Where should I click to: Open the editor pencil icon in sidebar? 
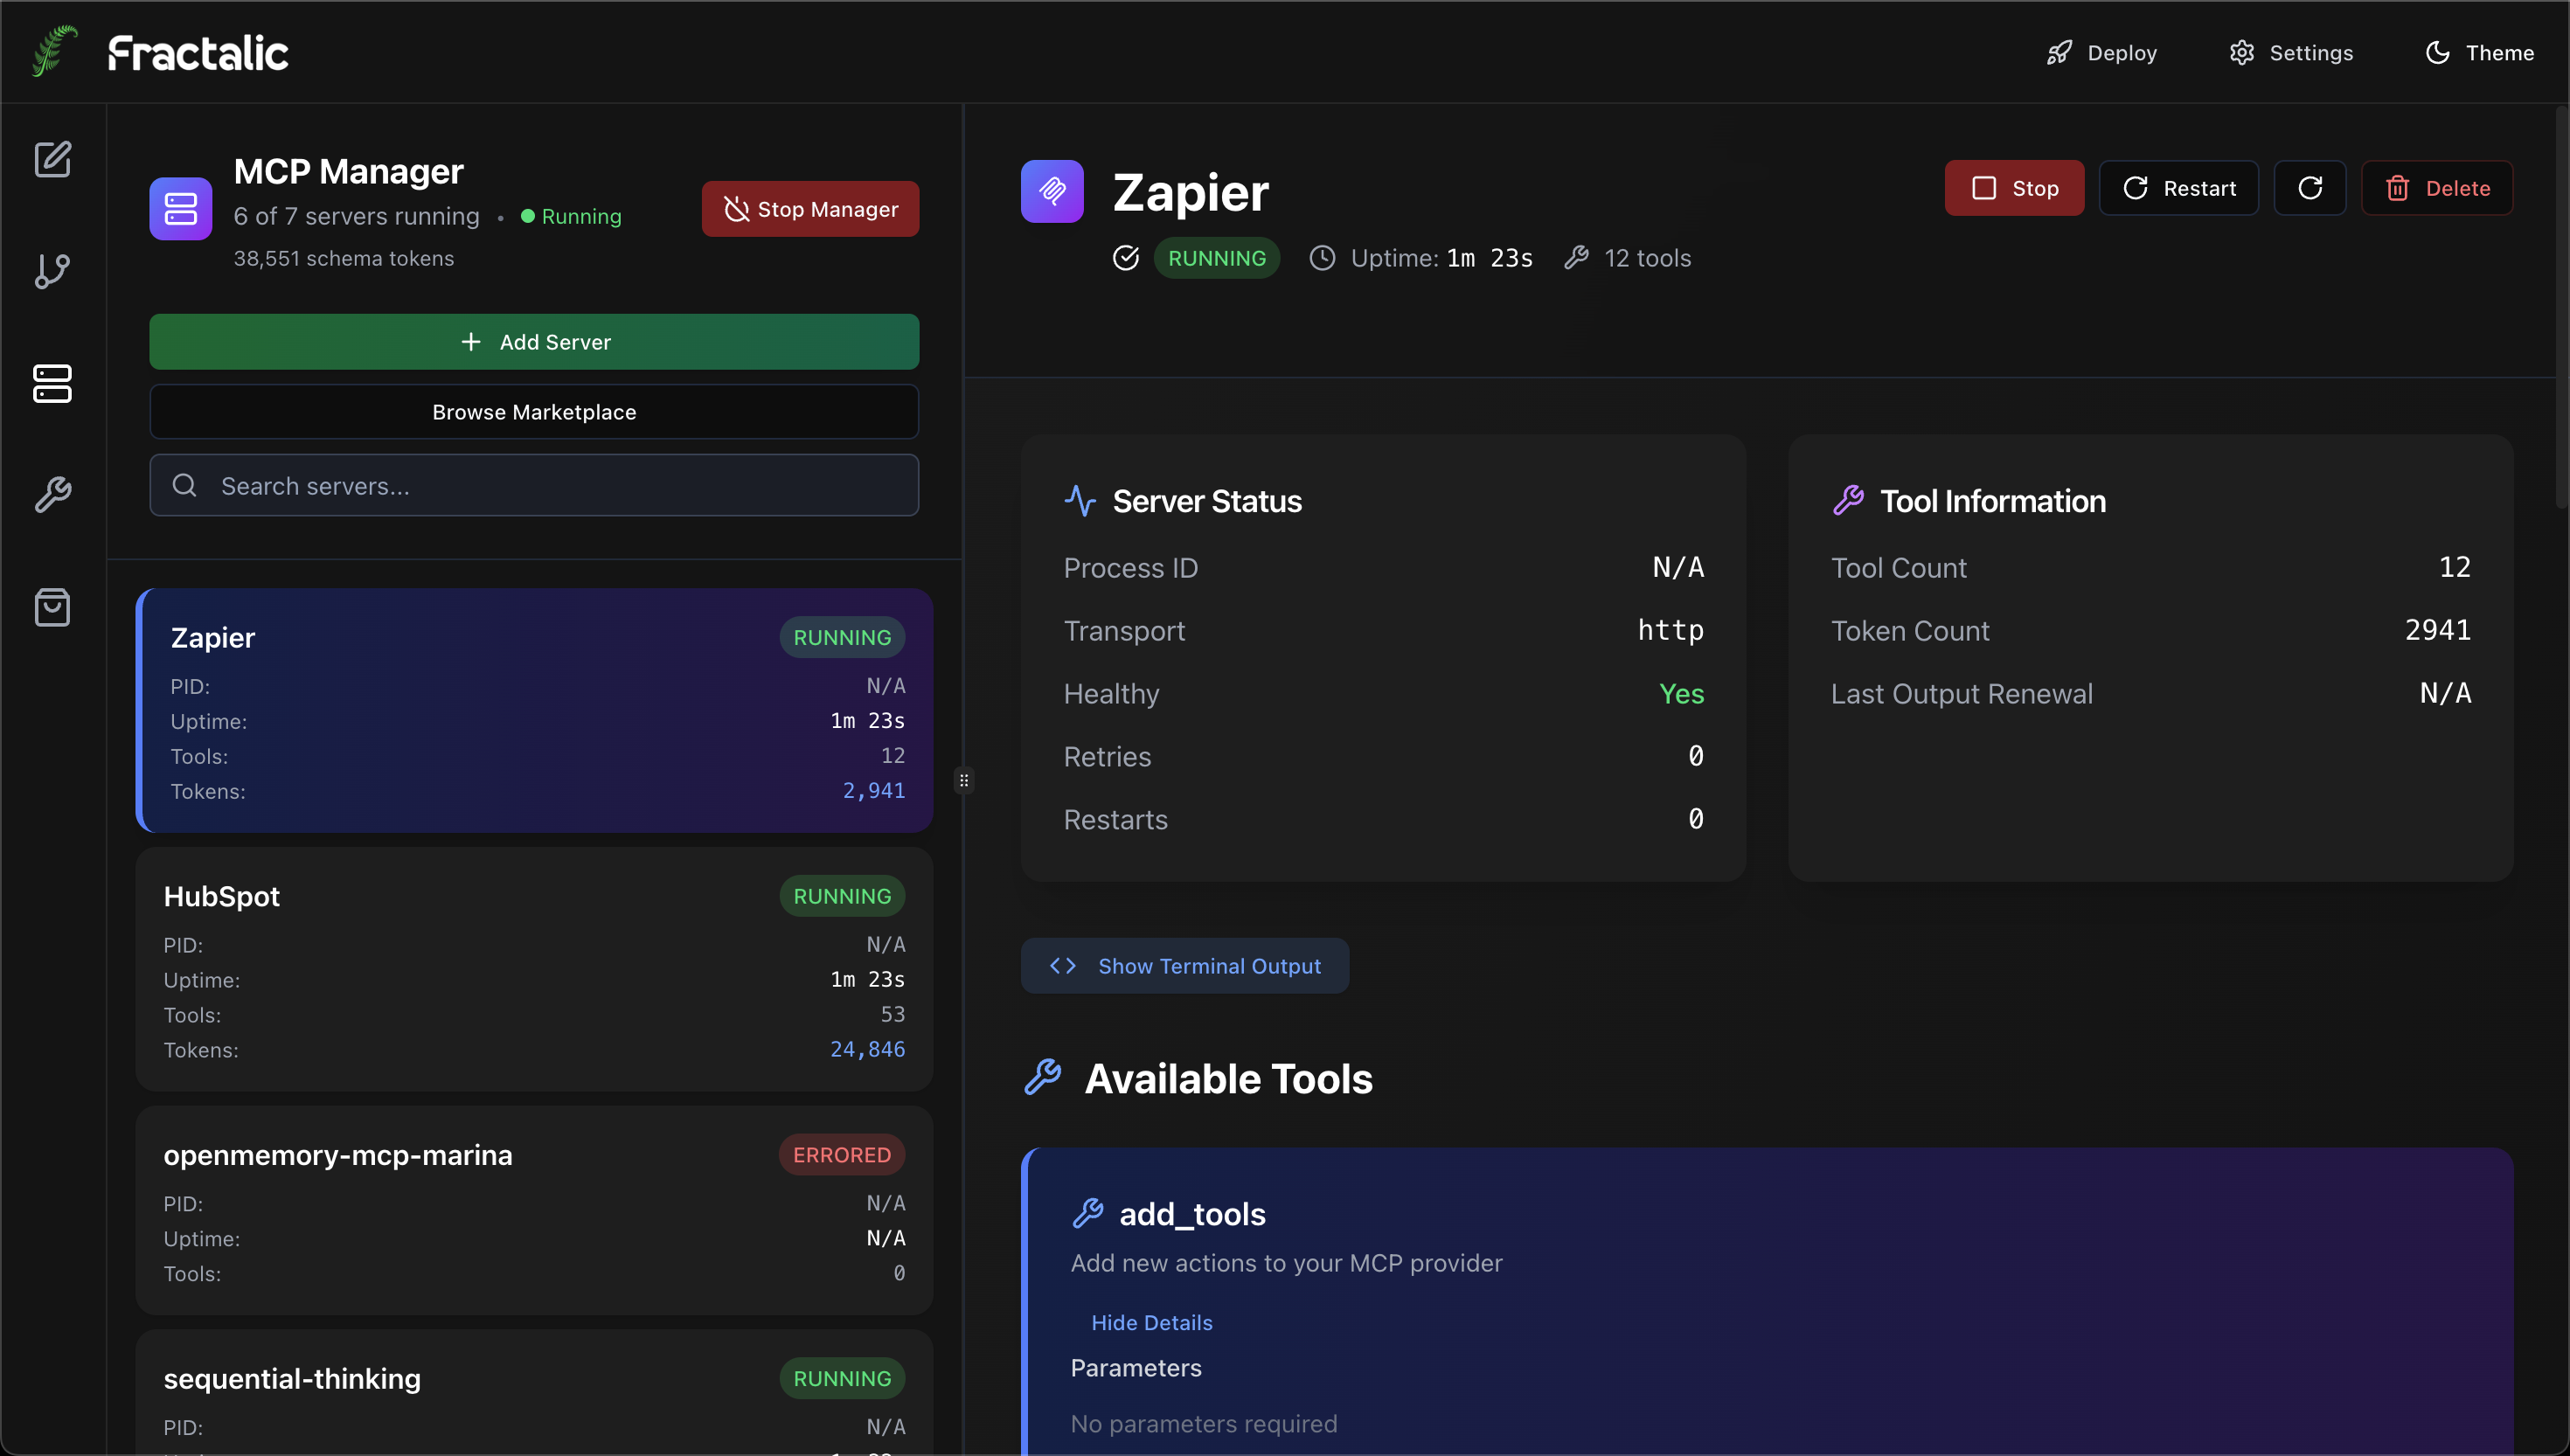53,159
